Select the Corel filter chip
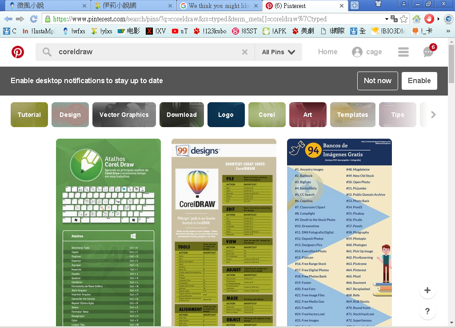This screenshot has width=455, height=328. click(x=267, y=115)
